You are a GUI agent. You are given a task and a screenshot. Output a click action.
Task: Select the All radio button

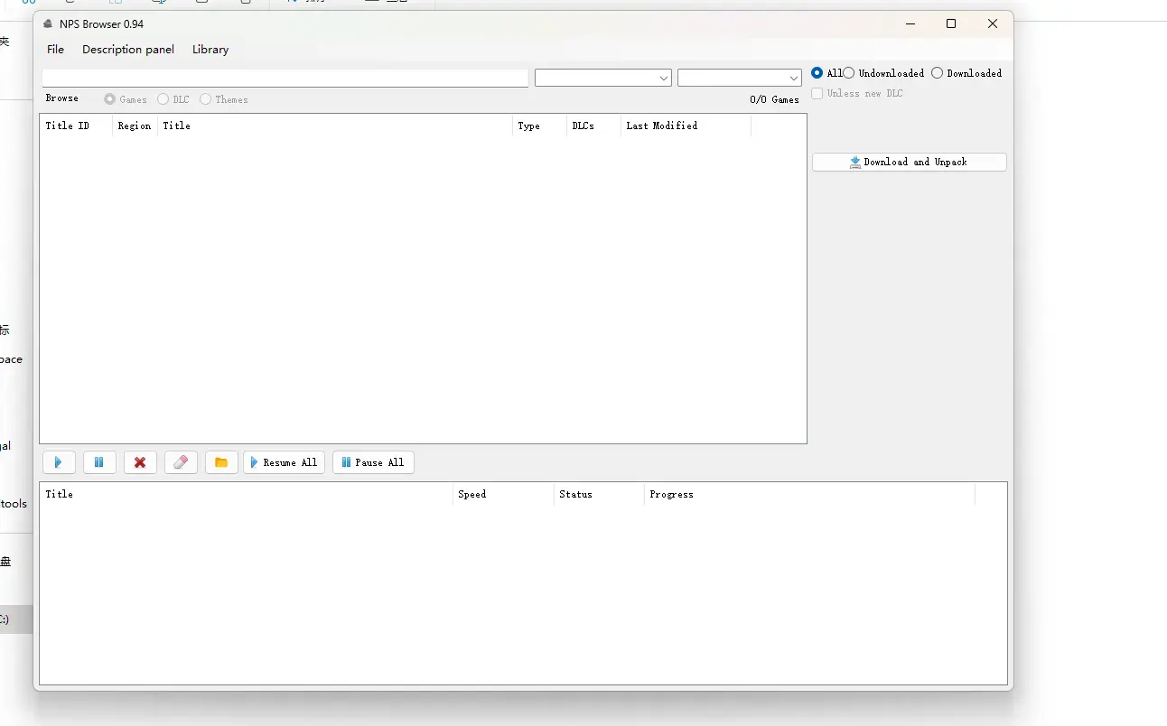(x=826, y=73)
